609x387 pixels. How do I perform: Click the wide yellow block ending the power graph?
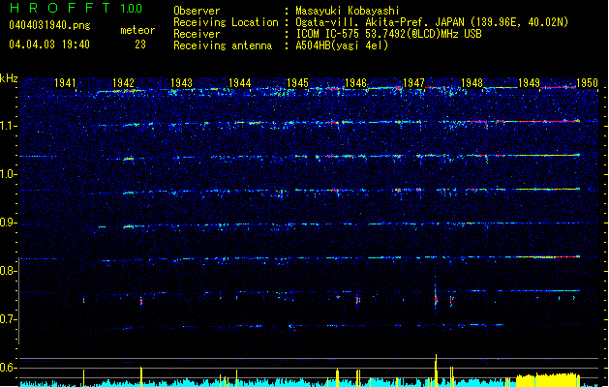pyautogui.click(x=548, y=380)
